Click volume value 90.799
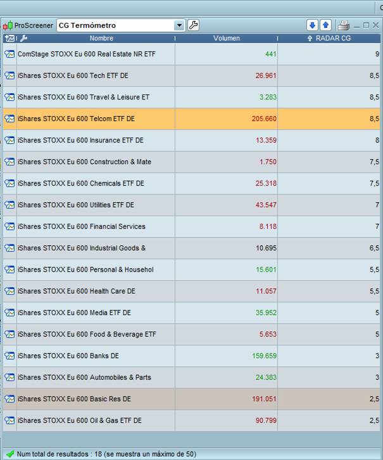 coord(266,420)
